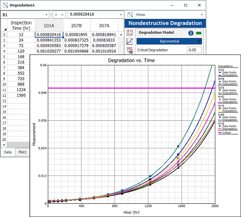
Task: Click the Degradation1 window title icon
Action: (5, 5)
